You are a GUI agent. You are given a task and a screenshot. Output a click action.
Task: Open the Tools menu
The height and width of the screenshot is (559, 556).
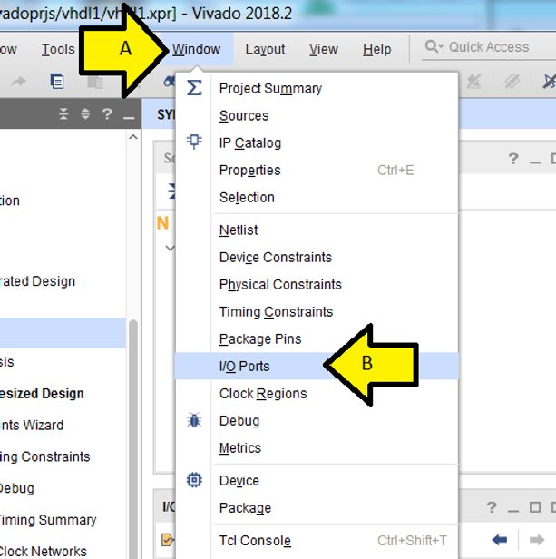tap(58, 49)
